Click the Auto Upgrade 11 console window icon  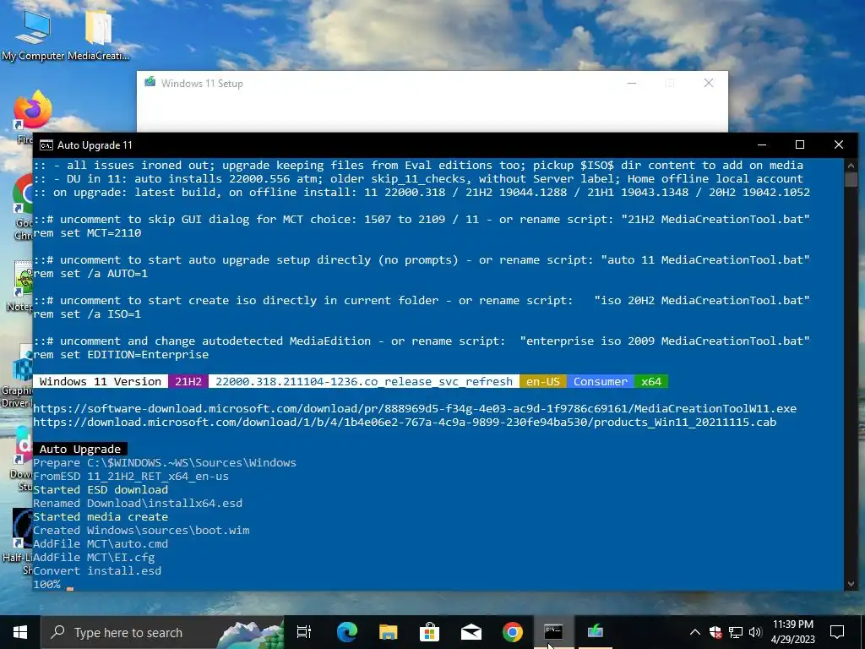pyautogui.click(x=46, y=145)
